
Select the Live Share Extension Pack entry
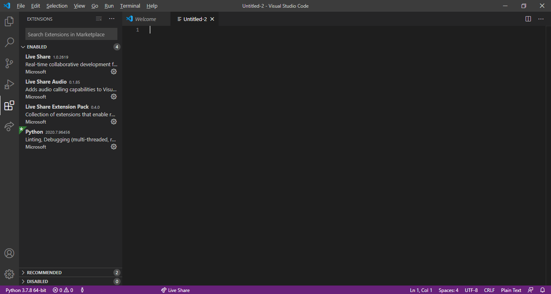[71, 114]
